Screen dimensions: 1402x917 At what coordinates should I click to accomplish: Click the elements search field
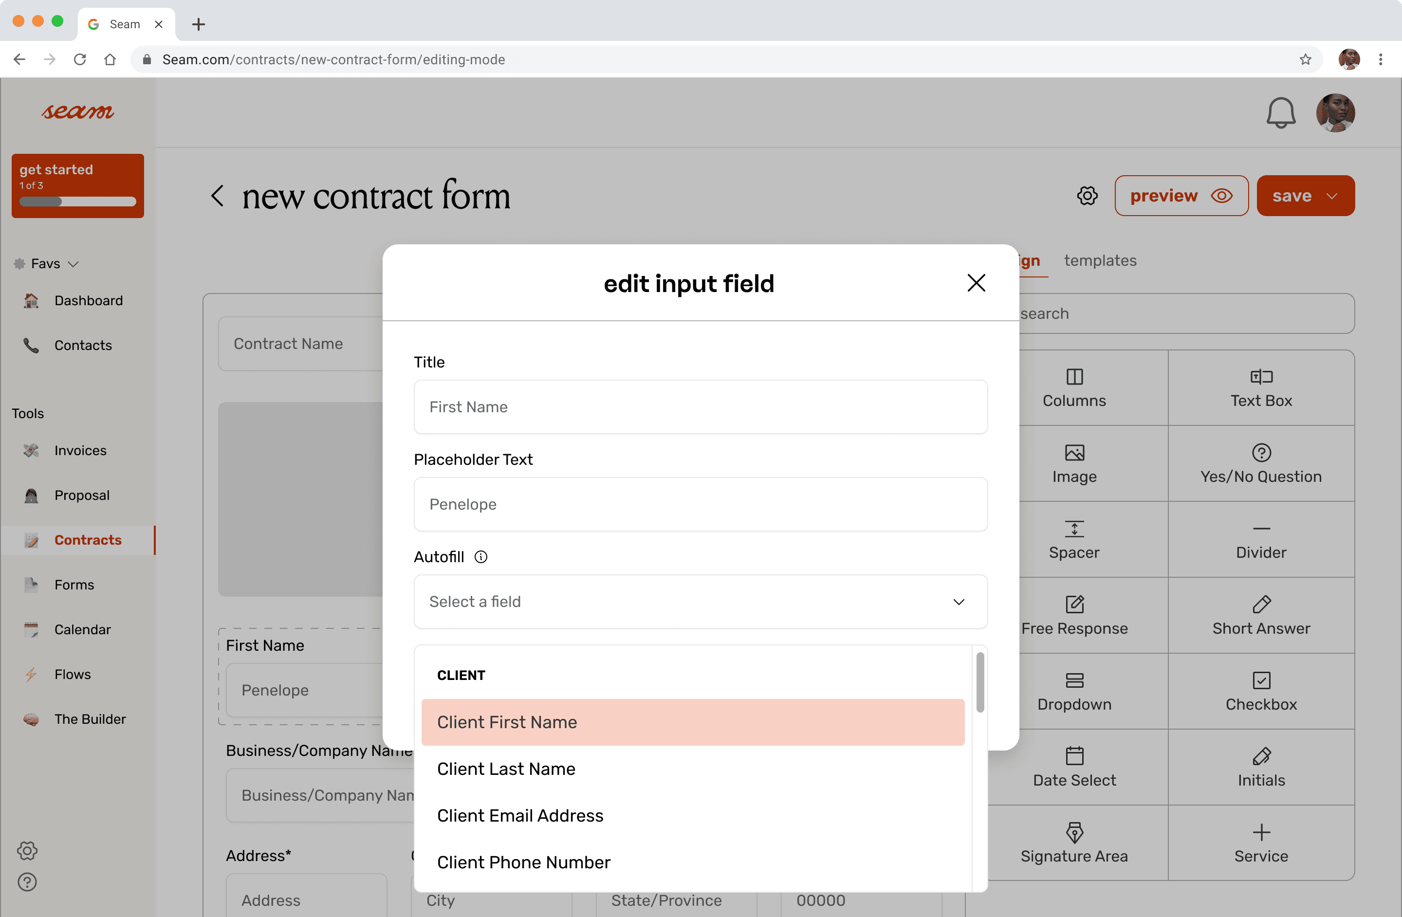(x=1186, y=313)
